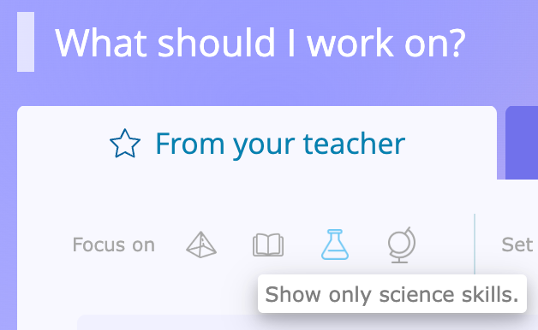Image resolution: width=538 pixels, height=330 pixels.
Task: Choose the globe social studies filter
Action: click(402, 245)
